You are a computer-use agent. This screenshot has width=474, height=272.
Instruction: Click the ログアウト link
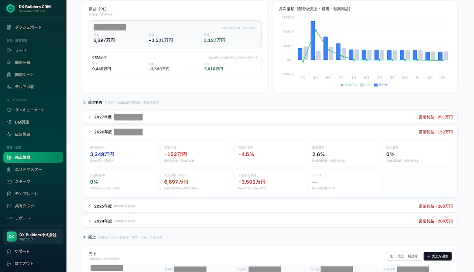click(33, 263)
